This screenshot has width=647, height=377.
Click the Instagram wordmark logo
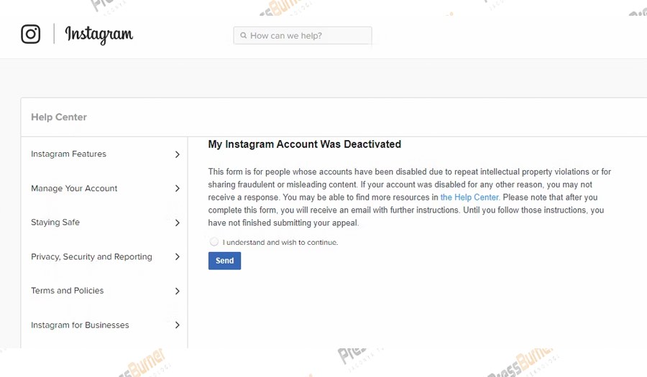point(98,34)
